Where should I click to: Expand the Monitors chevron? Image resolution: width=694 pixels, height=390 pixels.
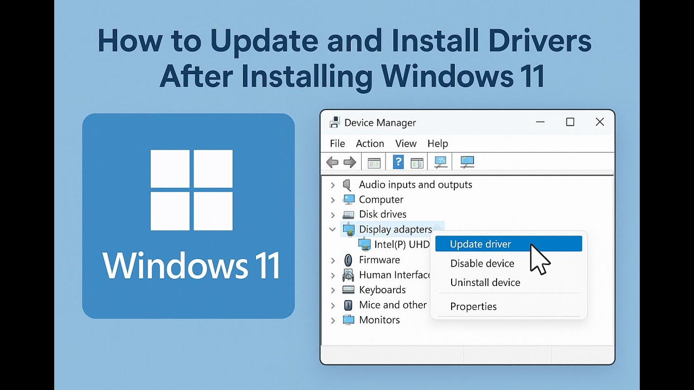click(x=333, y=321)
